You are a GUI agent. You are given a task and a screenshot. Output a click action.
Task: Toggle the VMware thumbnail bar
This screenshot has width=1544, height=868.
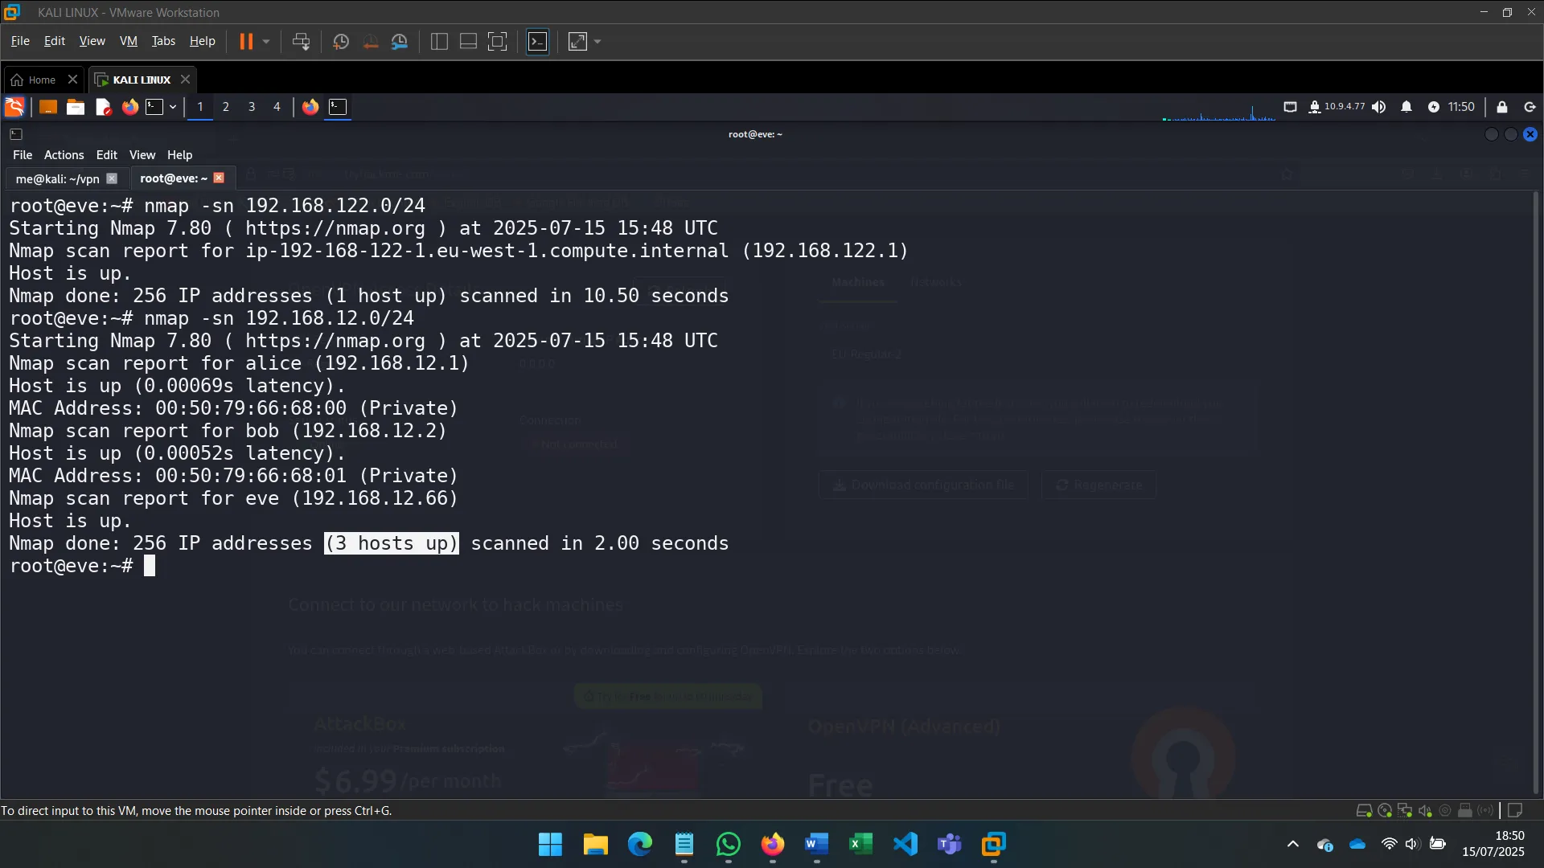(467, 41)
